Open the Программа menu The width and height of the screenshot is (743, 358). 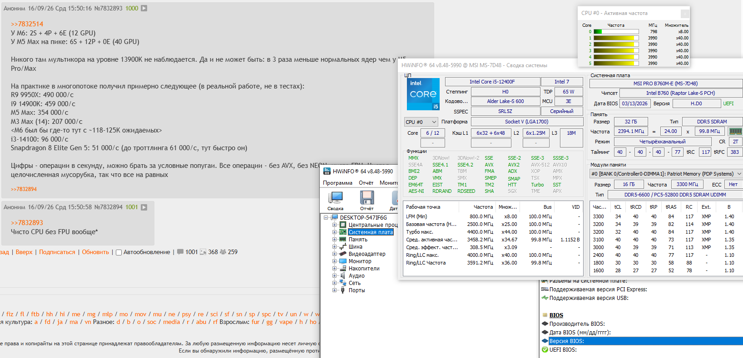337,183
